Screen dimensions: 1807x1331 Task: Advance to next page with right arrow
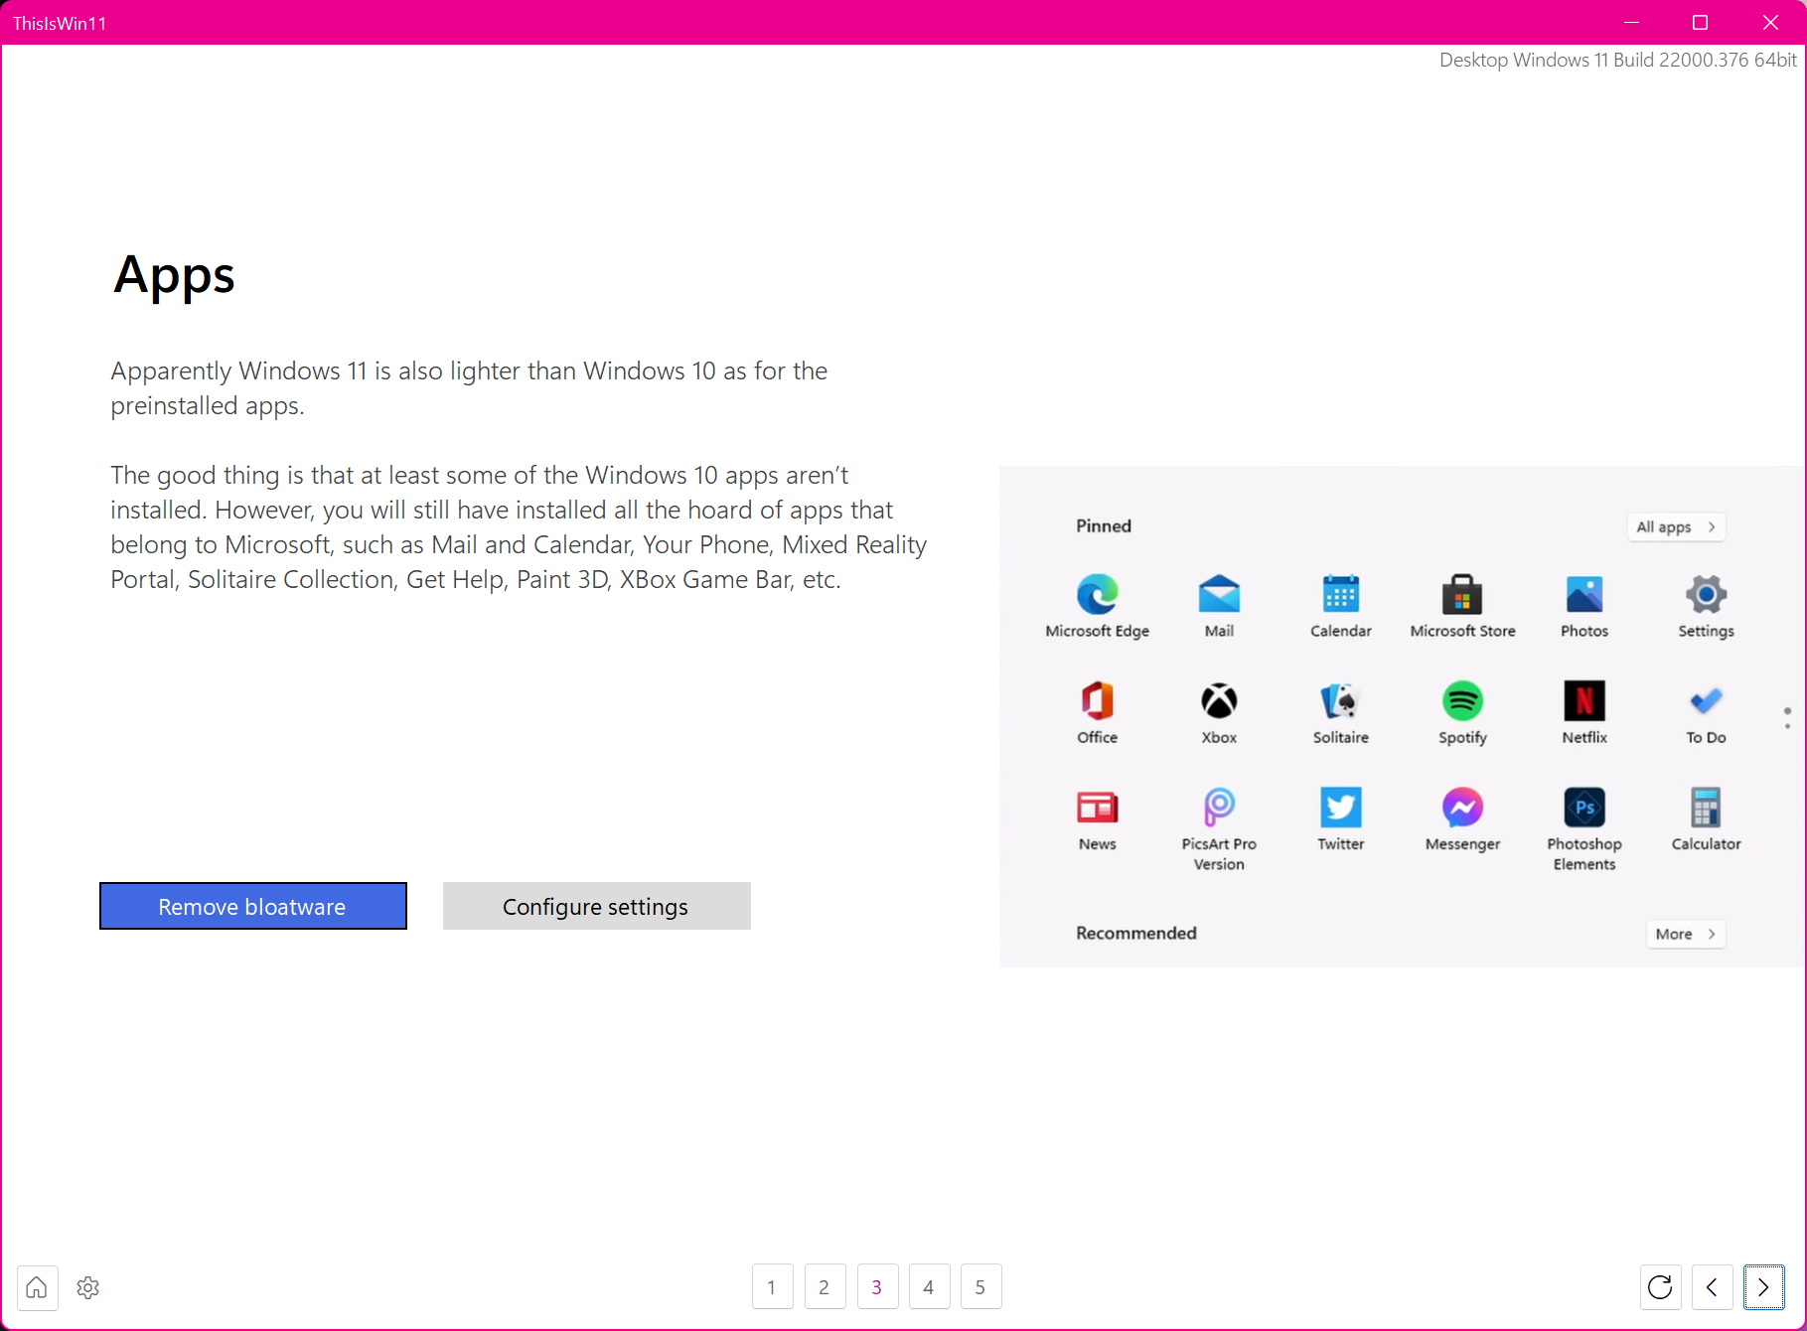[x=1763, y=1287]
